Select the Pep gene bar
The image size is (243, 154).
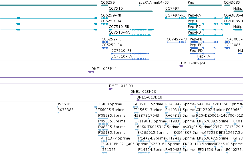(x=204, y=5)
